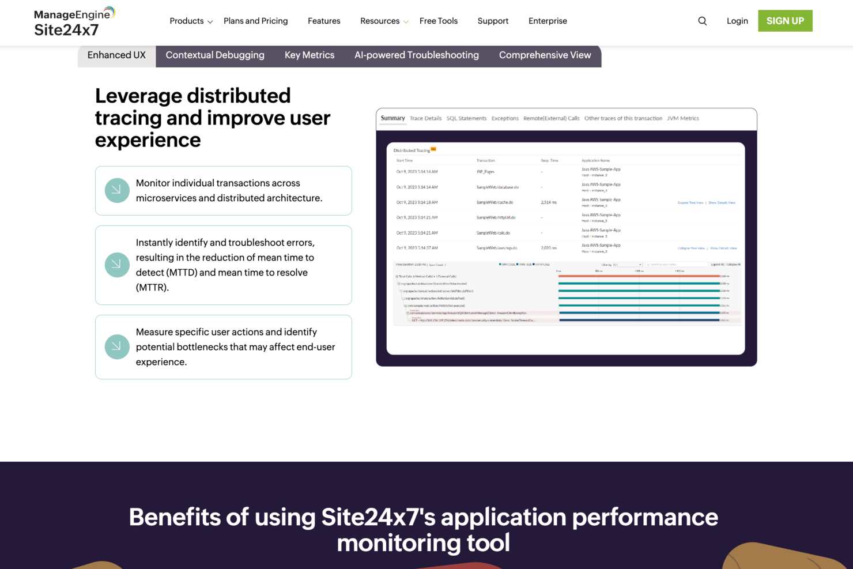Image resolution: width=853 pixels, height=569 pixels.
Task: Click the New badge beside Distributed Tracing
Action: tap(433, 149)
